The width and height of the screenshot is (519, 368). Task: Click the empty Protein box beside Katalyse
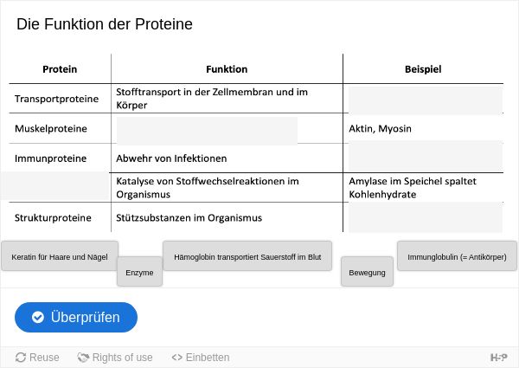point(55,186)
